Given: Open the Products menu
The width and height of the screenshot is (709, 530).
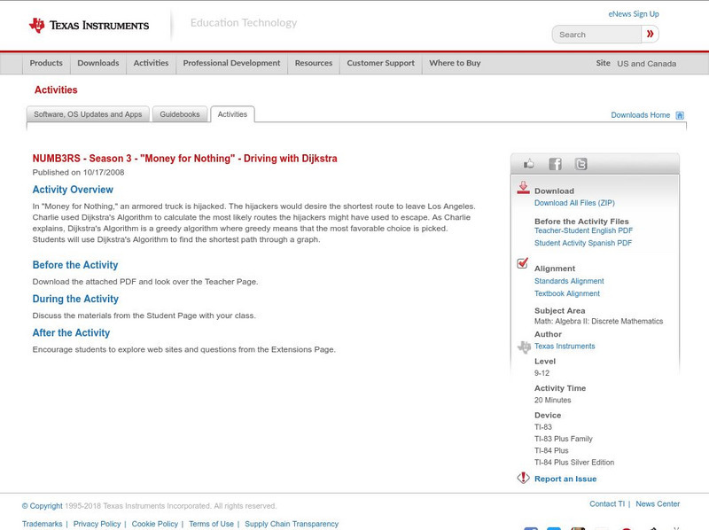Looking at the screenshot, I should pos(46,63).
